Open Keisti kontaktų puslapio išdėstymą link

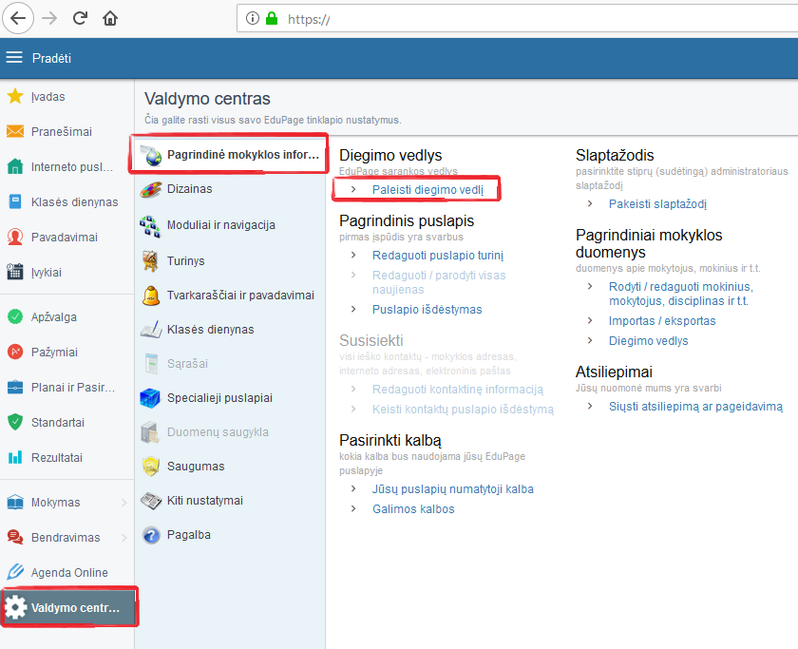coord(463,410)
